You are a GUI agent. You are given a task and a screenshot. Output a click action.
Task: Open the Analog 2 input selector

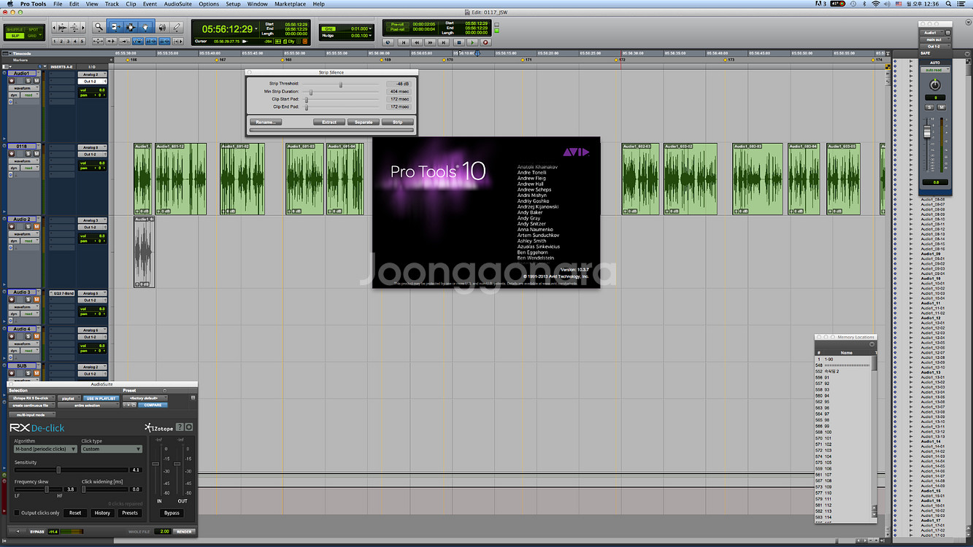click(92, 74)
